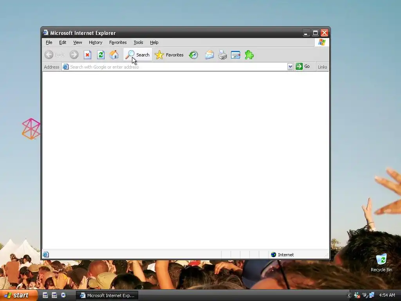This screenshot has width=401, height=301.
Task: Click the green puzzle piece add-ons icon
Action: click(x=249, y=55)
